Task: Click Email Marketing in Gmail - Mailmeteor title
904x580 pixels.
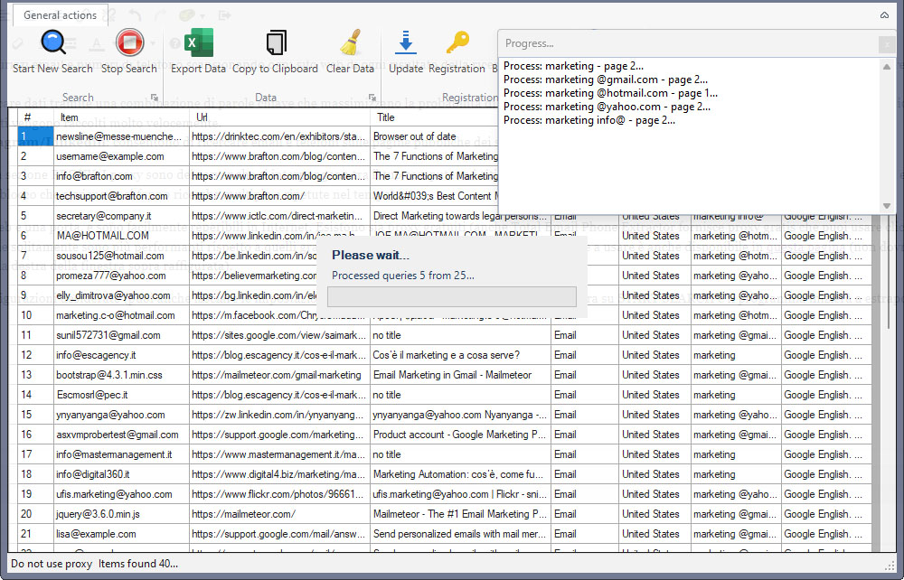Action: tap(461, 375)
